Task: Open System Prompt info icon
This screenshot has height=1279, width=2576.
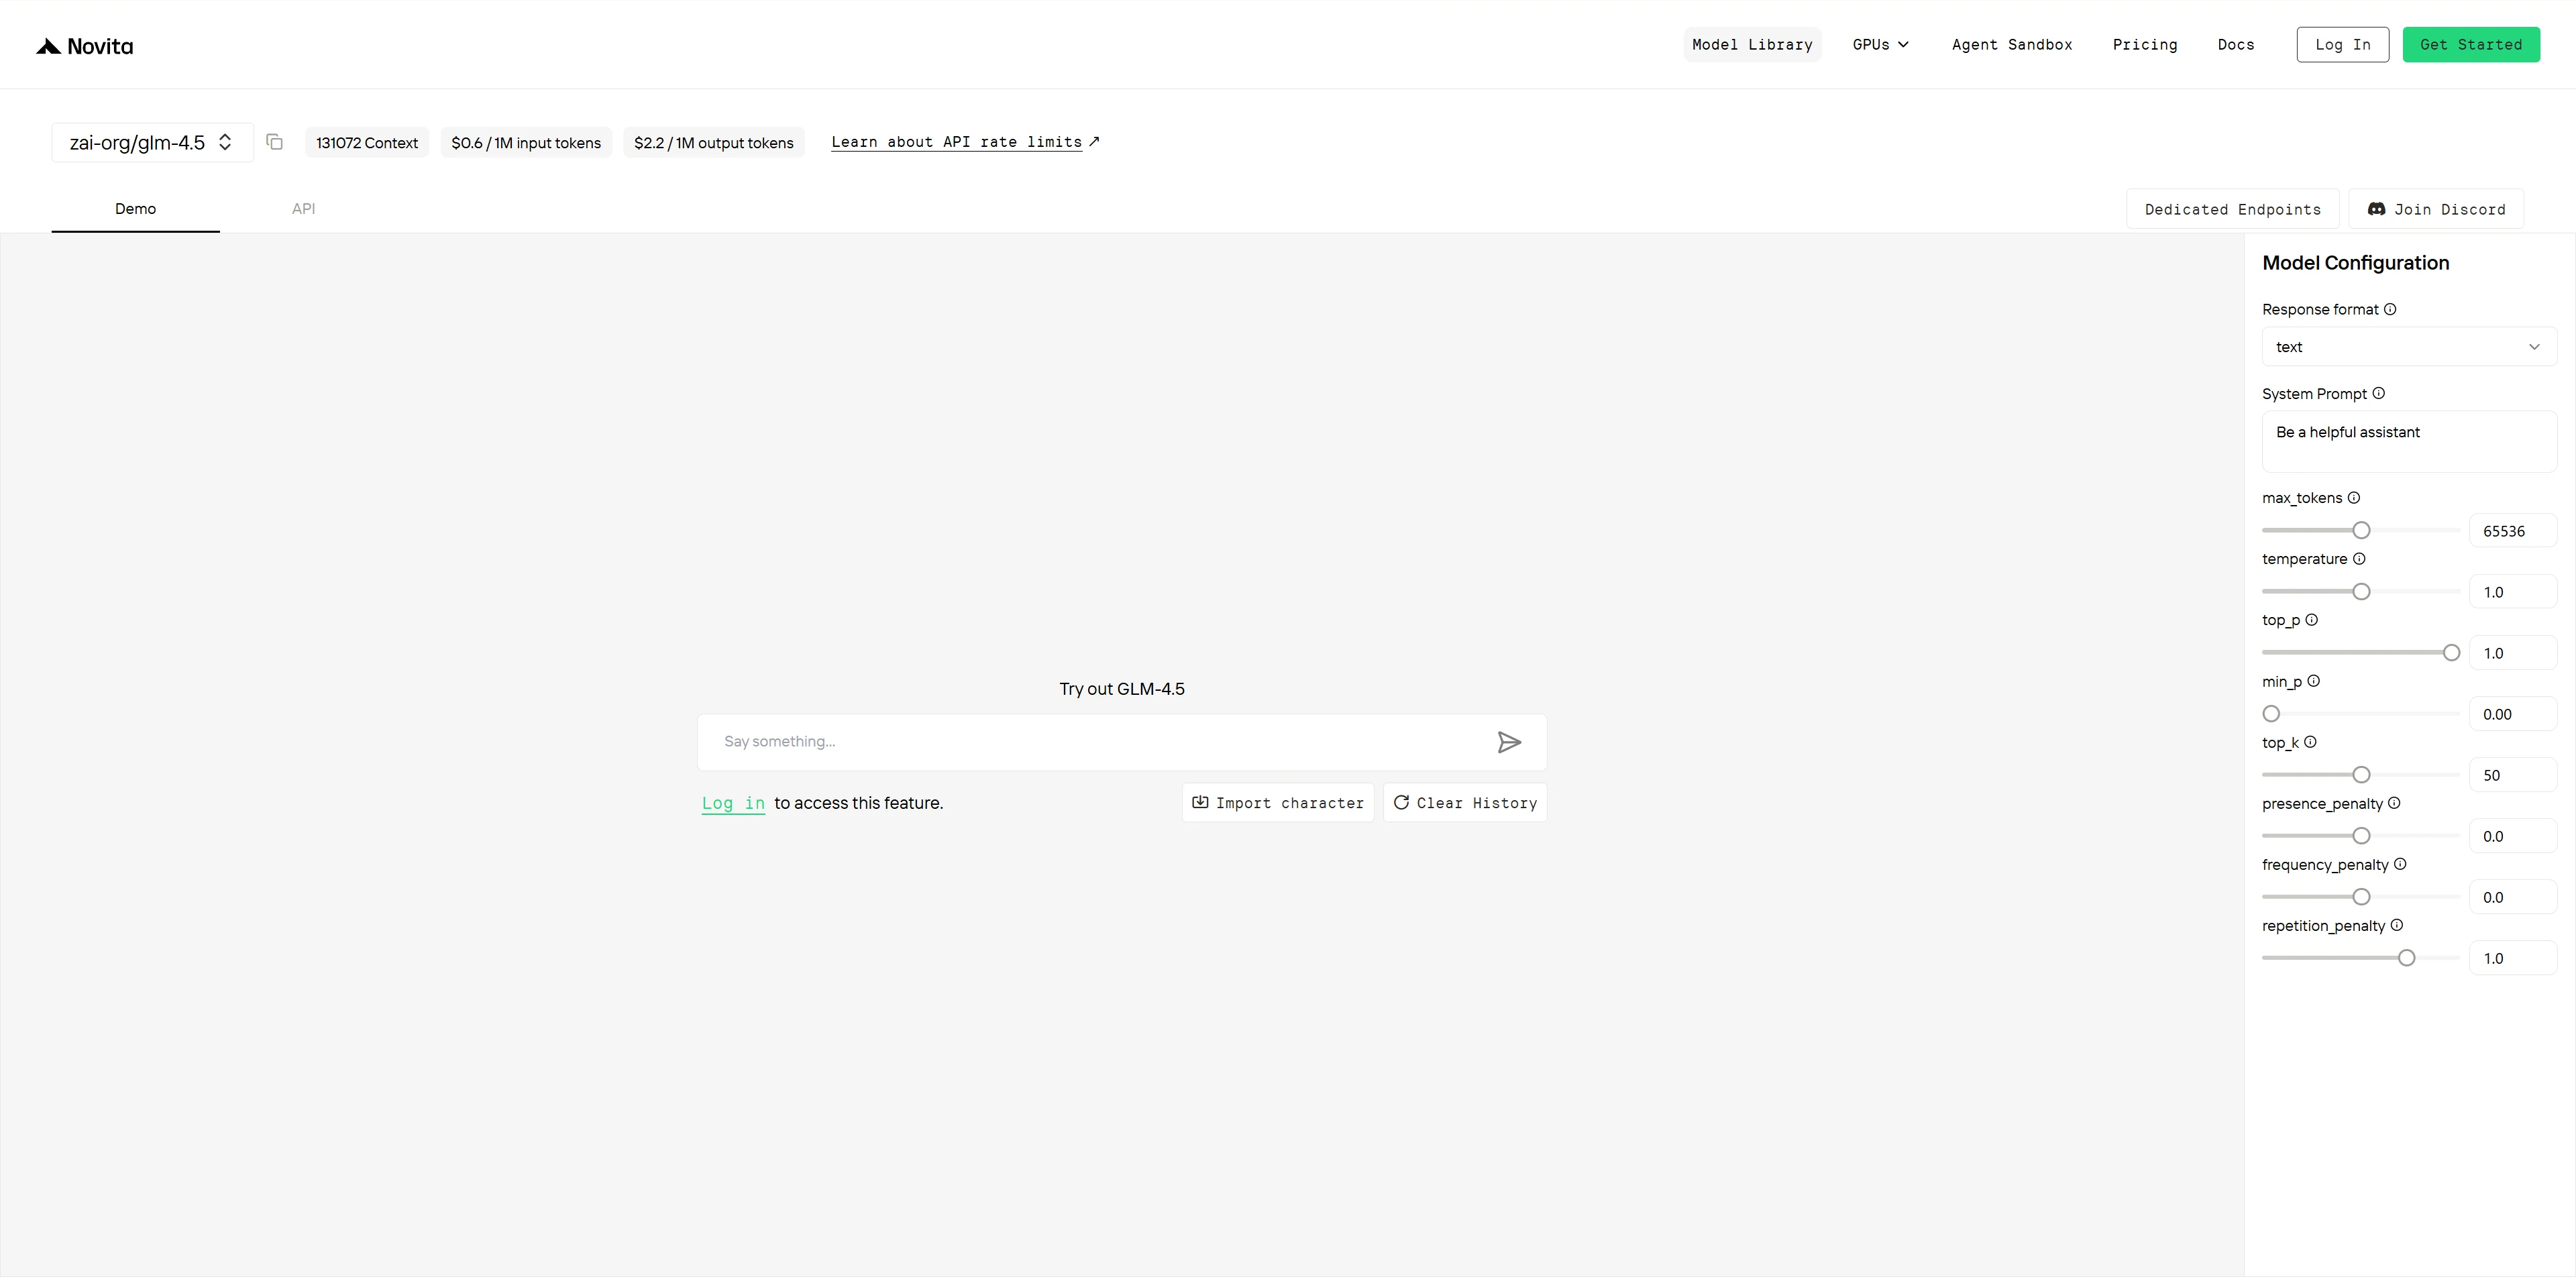Action: point(2378,393)
